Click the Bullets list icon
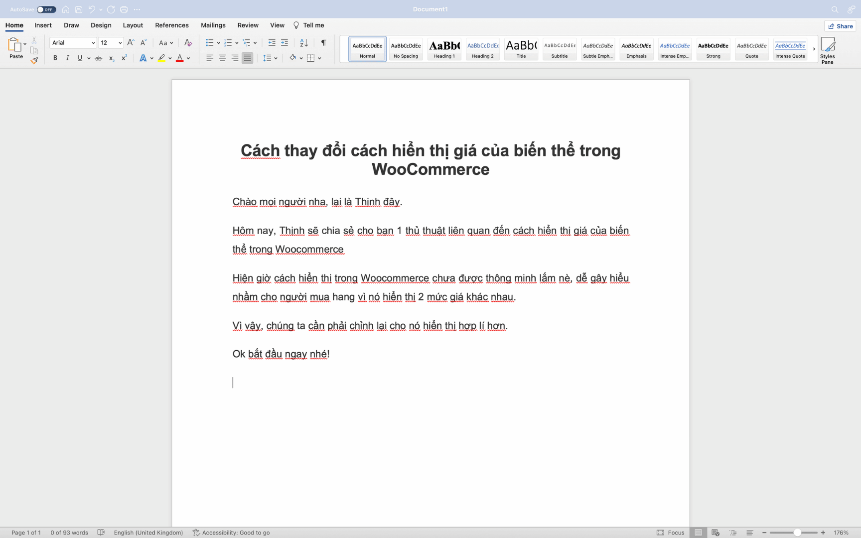Viewport: 861px width, 538px height. pos(210,43)
